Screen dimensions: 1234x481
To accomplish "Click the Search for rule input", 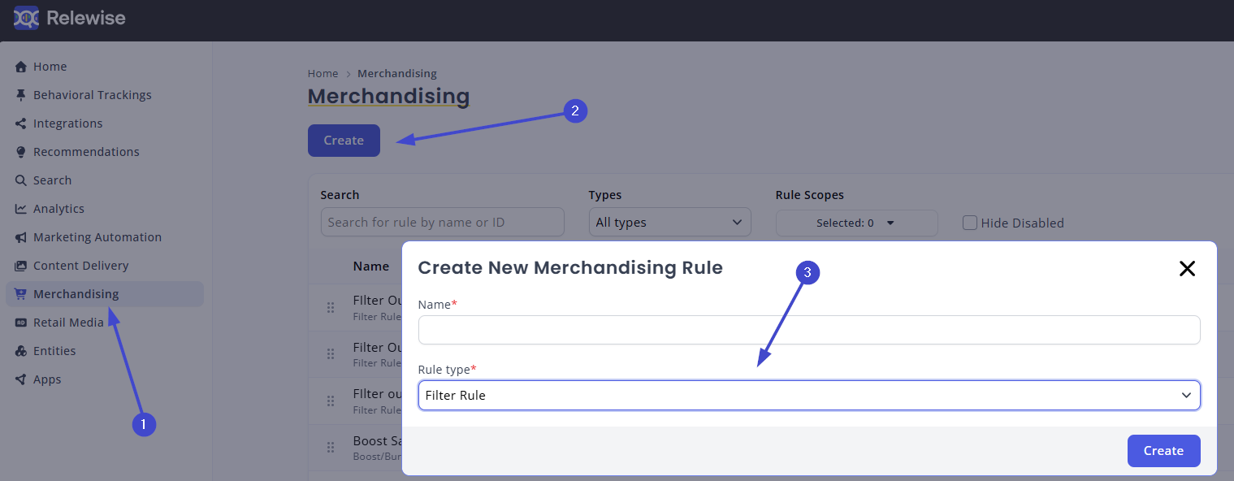I will pyautogui.click(x=442, y=223).
